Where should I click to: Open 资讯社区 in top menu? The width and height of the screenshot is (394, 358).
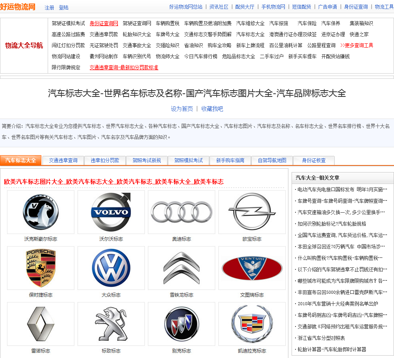(x=219, y=7)
